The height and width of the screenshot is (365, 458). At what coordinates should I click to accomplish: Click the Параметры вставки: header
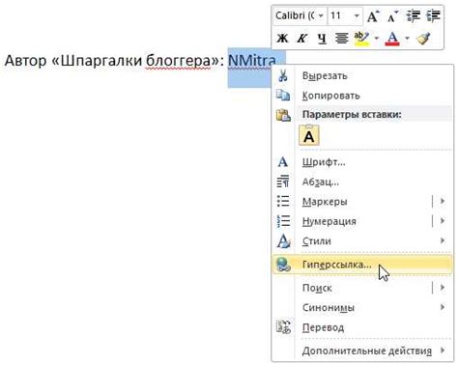(352, 115)
